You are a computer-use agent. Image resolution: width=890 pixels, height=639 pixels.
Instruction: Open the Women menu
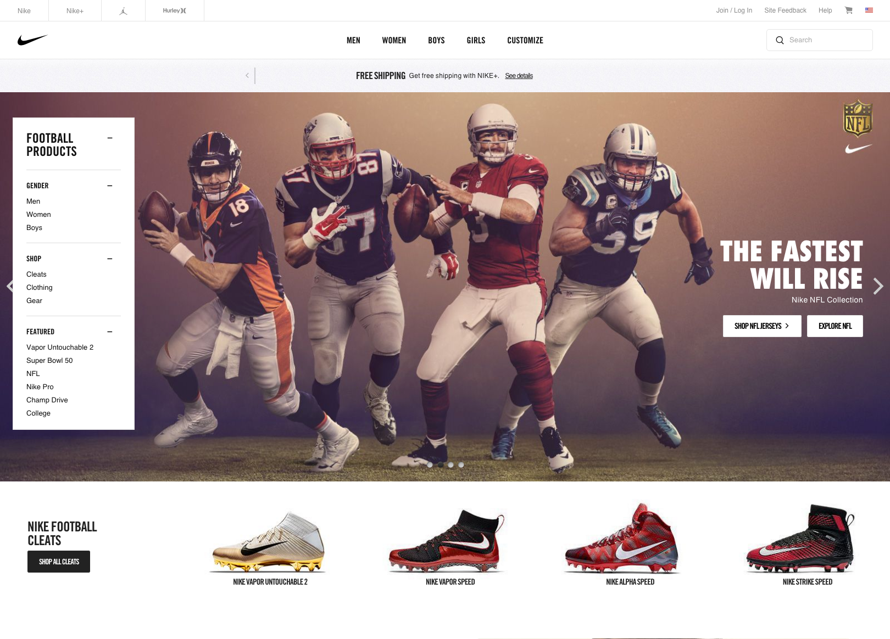pos(394,41)
